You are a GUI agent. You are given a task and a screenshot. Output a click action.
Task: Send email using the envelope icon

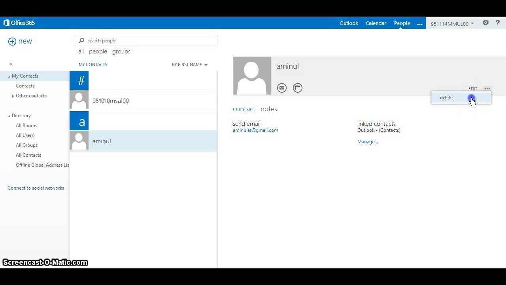pyautogui.click(x=282, y=88)
